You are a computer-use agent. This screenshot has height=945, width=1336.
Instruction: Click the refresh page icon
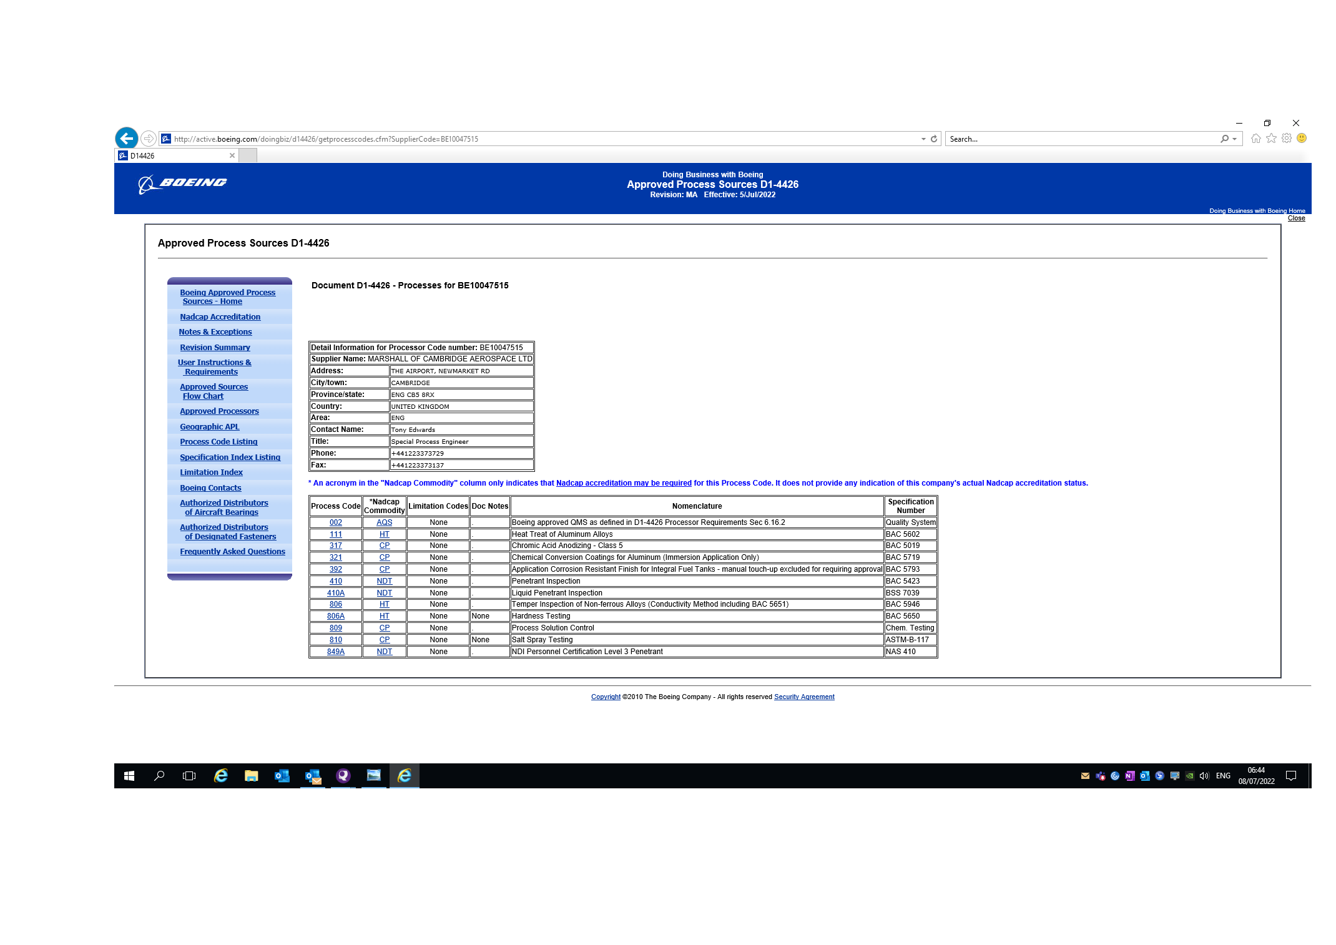click(x=934, y=139)
